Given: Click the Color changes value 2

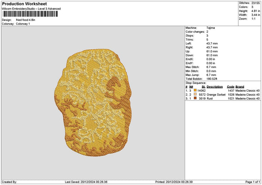Looking at the screenshot, I should point(207,32).
